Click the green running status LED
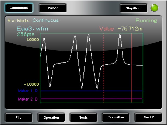This screenshot has width=167, height=125. (x=154, y=8)
